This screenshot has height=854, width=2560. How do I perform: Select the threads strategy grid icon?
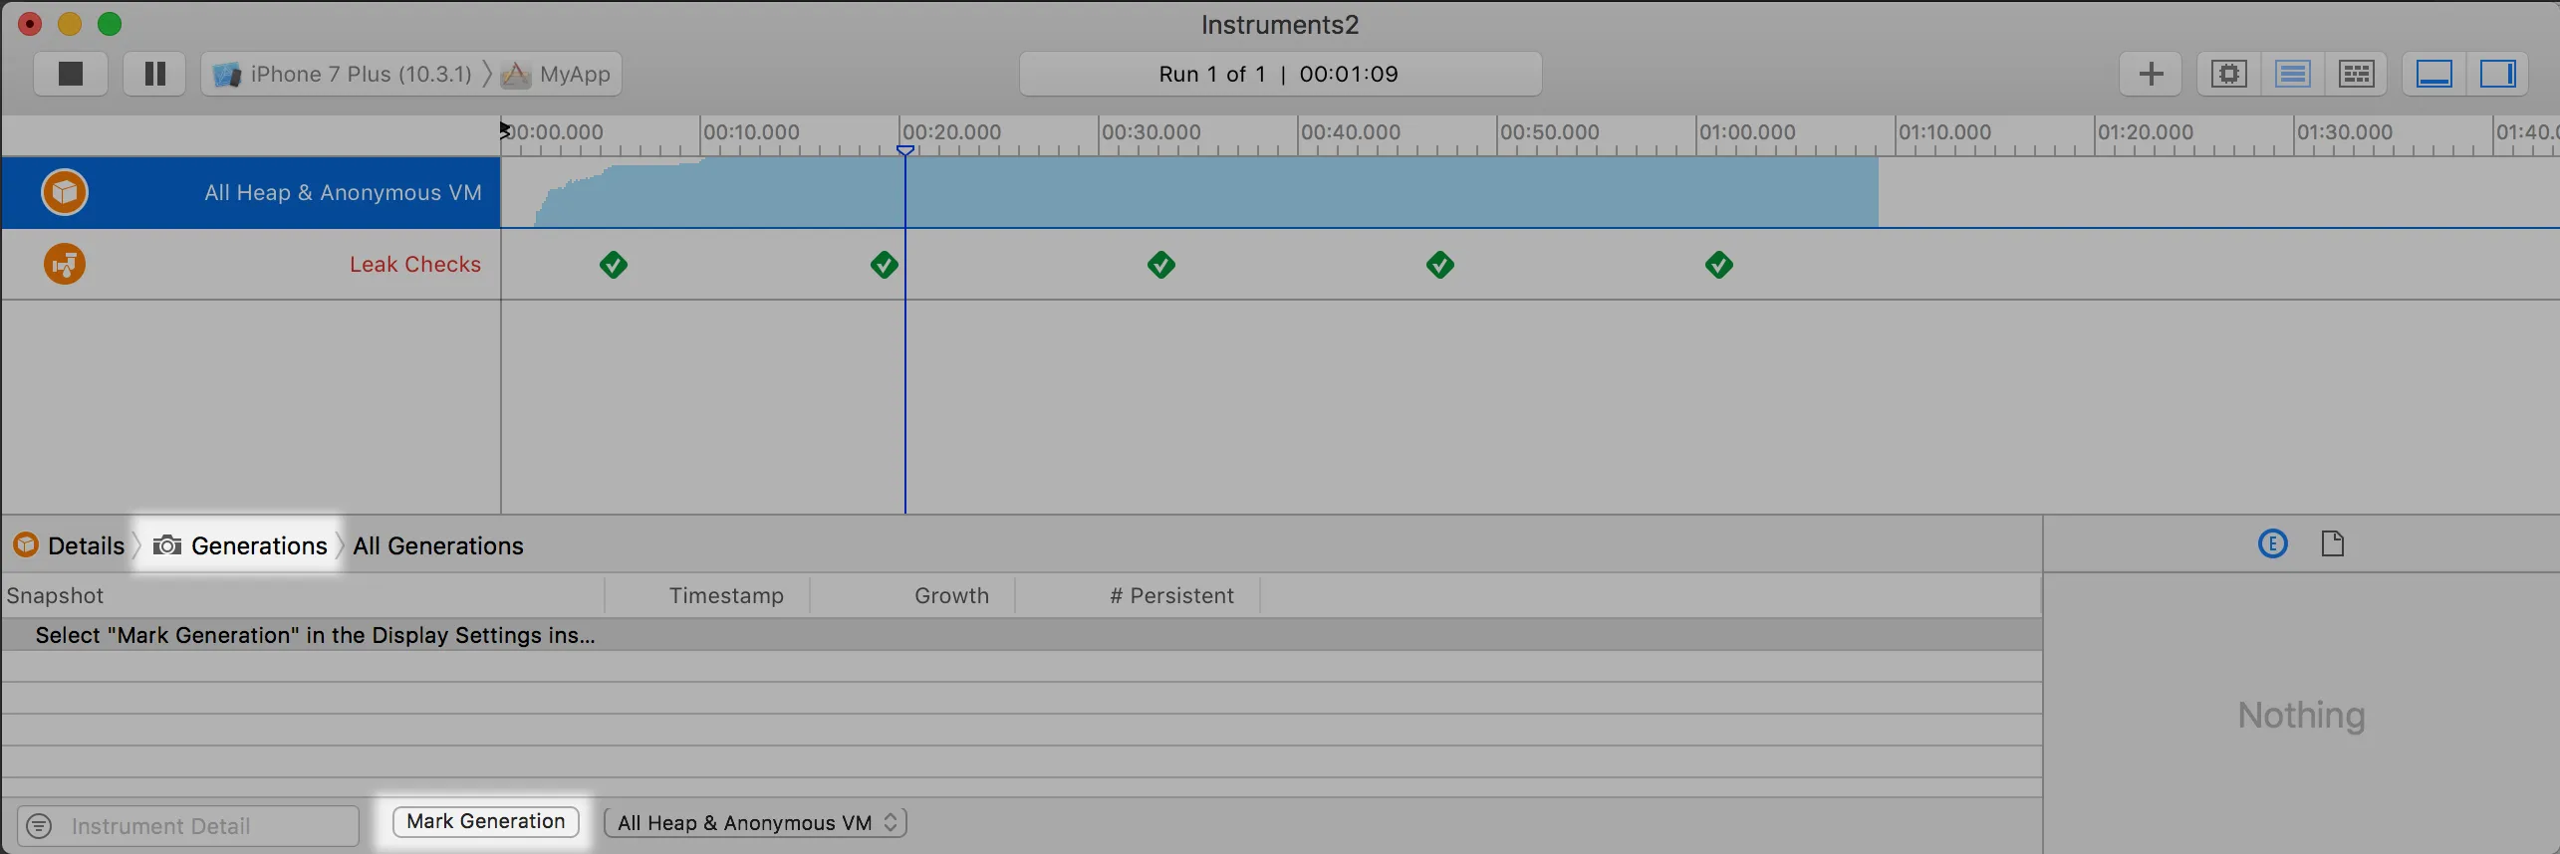click(2356, 74)
